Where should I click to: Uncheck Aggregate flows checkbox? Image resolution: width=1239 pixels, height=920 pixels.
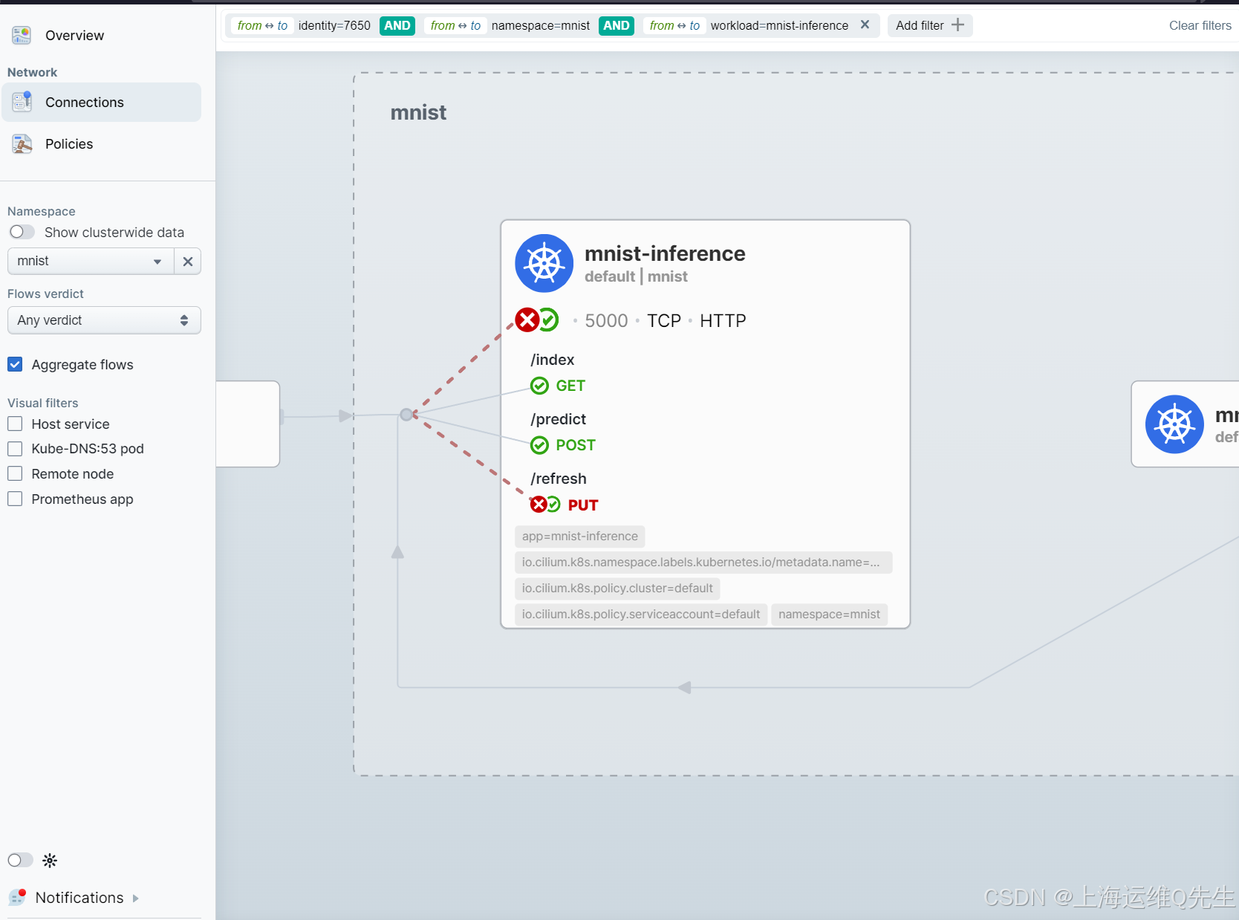point(15,364)
